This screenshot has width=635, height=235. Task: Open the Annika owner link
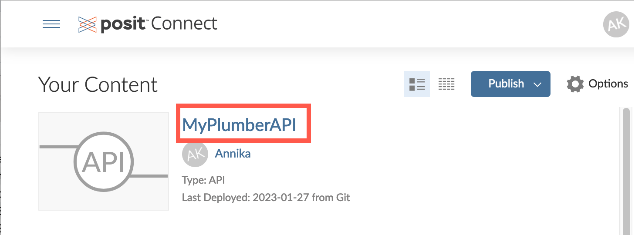[233, 153]
